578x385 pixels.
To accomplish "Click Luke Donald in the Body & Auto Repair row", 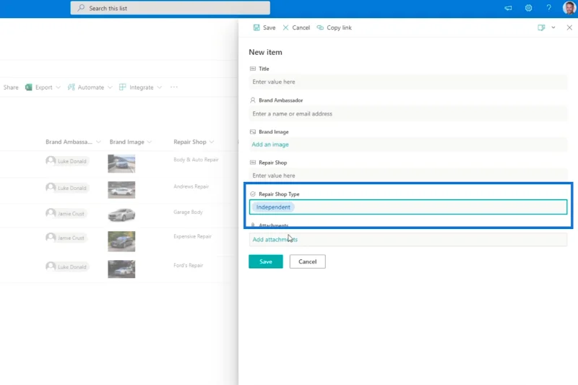I will tap(66, 161).
